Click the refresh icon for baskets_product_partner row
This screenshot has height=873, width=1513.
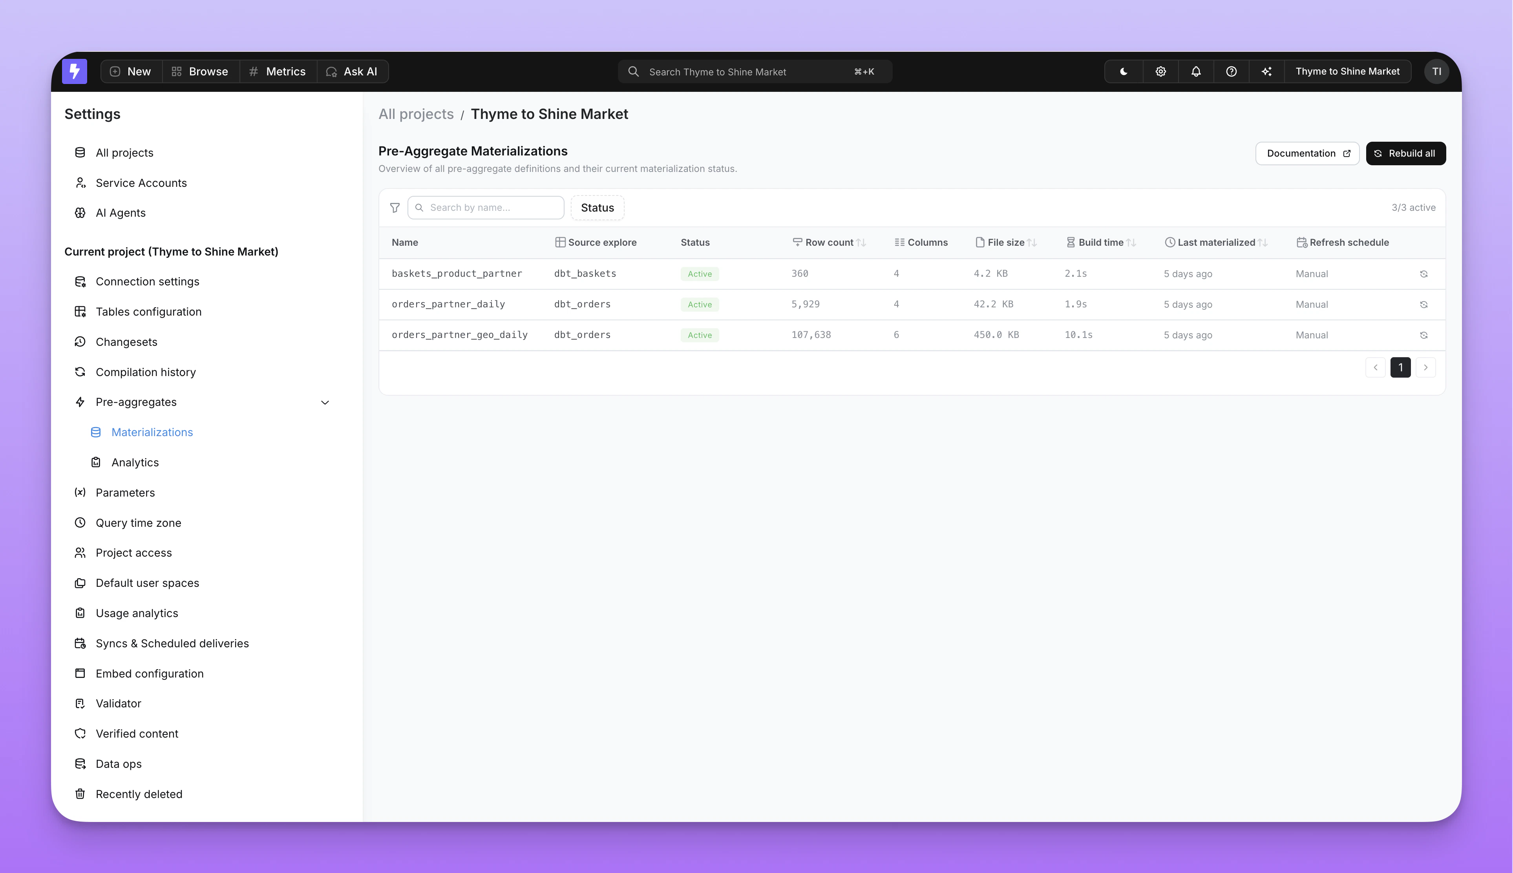[x=1424, y=274]
